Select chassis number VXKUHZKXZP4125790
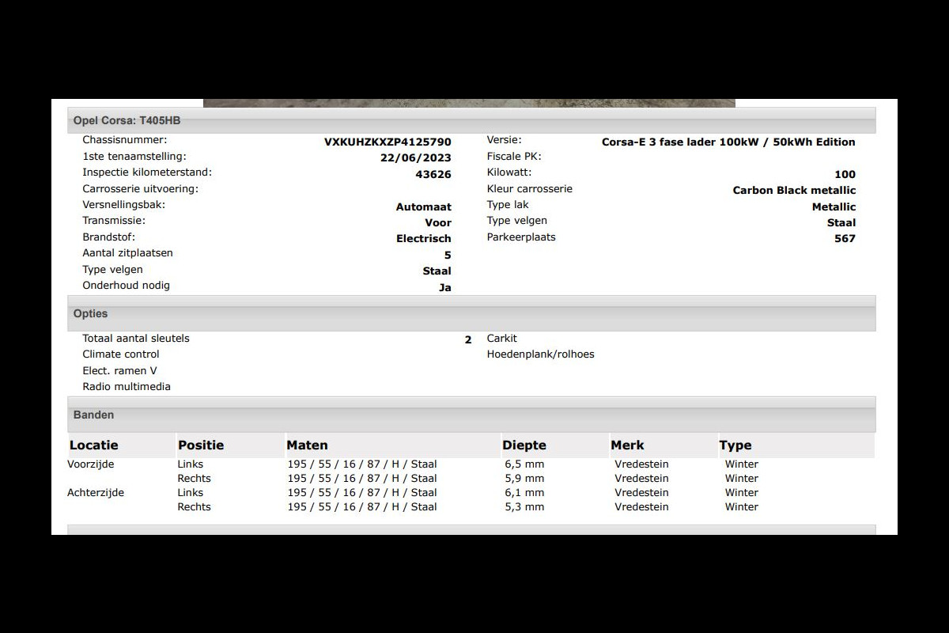 tap(388, 142)
